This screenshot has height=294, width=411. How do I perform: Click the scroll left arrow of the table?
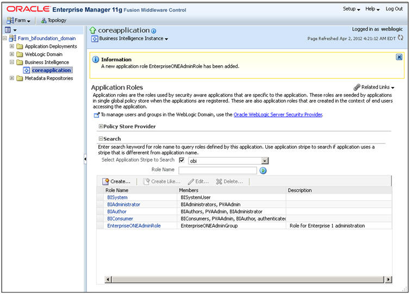tap(108, 279)
